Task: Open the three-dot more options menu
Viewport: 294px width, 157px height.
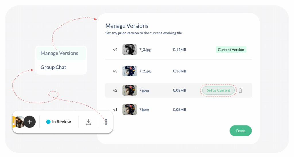Action: (106, 122)
